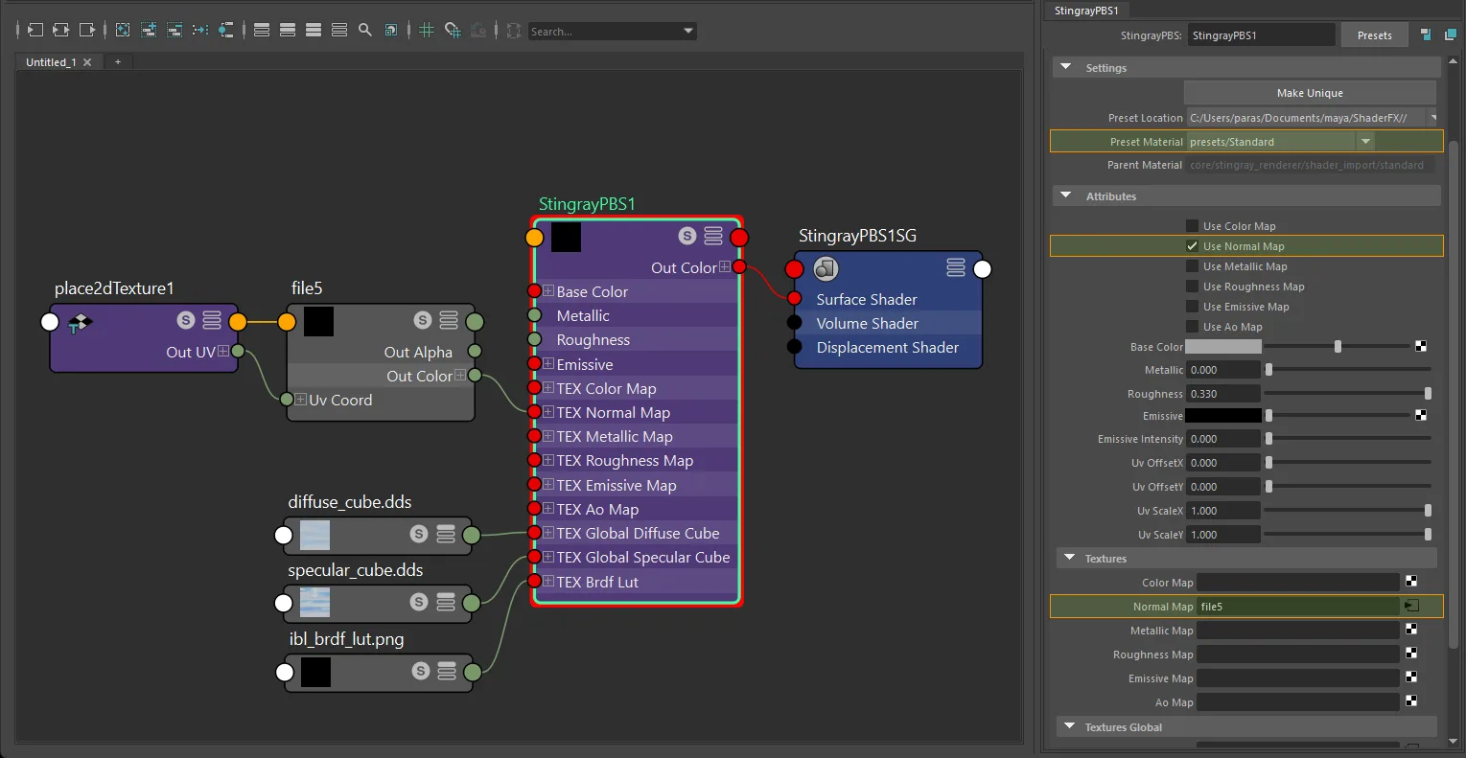Collapse the Textures section
Screen dimensions: 1466x758
[1069, 558]
